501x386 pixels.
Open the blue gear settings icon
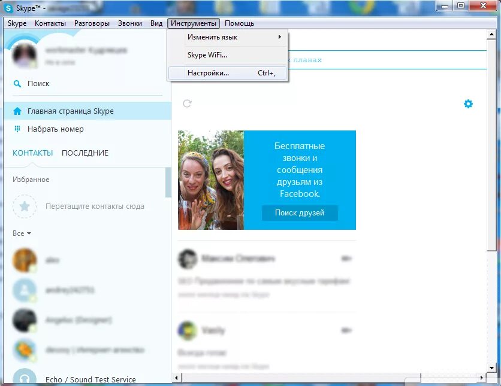[468, 104]
